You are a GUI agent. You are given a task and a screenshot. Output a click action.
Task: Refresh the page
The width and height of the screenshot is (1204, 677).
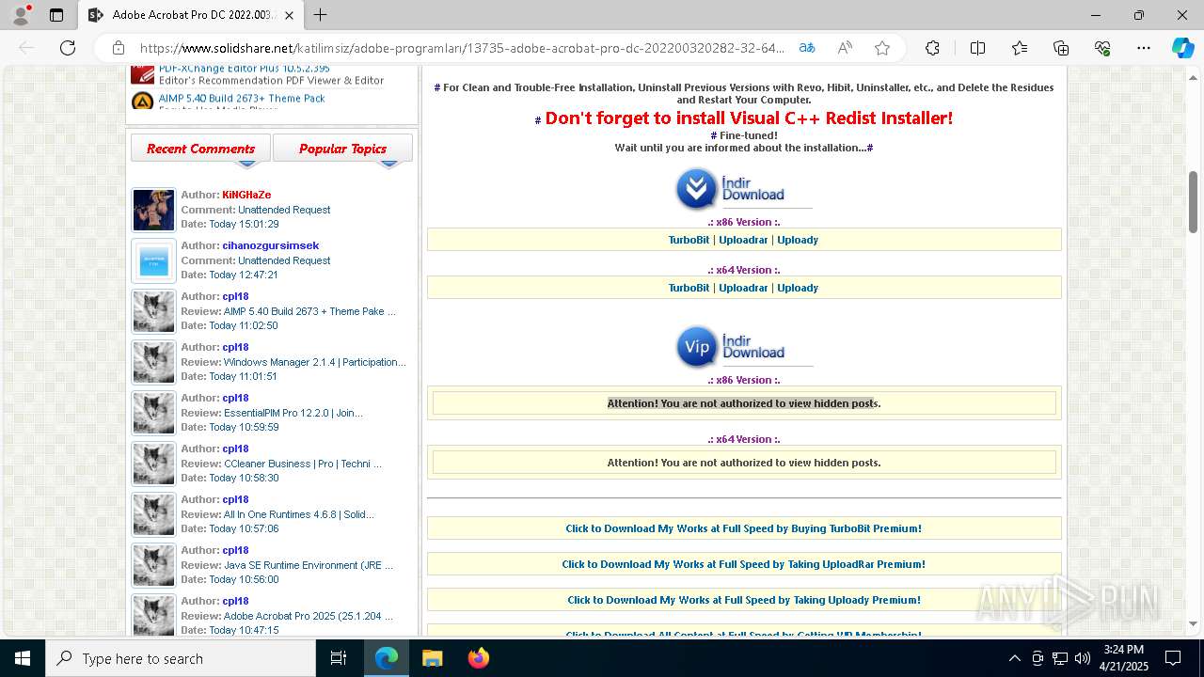(x=68, y=48)
